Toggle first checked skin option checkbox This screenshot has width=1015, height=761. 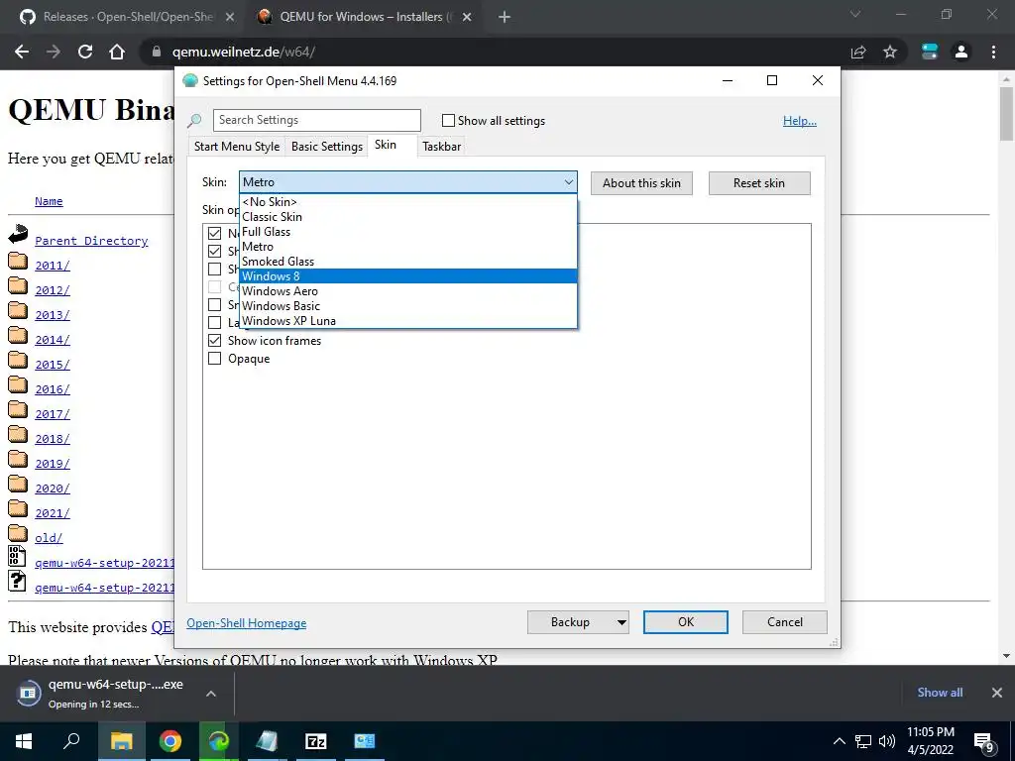click(215, 233)
